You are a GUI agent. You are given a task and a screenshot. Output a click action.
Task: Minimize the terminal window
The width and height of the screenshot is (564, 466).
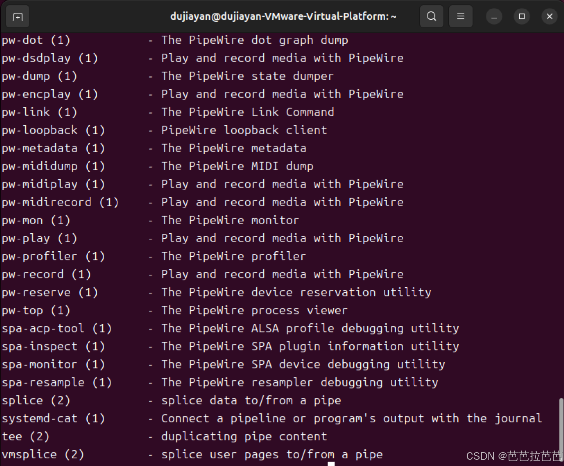(x=494, y=16)
